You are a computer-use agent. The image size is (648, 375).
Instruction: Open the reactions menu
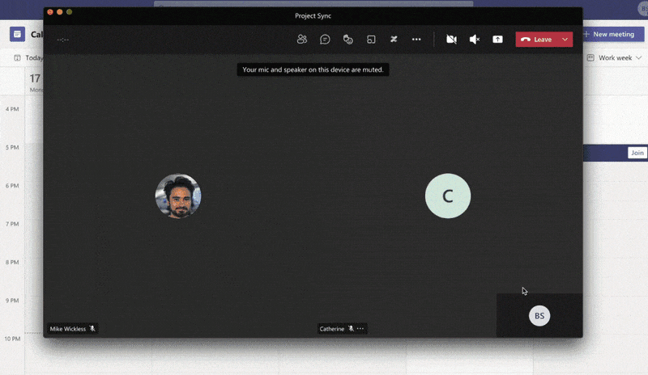[347, 39]
